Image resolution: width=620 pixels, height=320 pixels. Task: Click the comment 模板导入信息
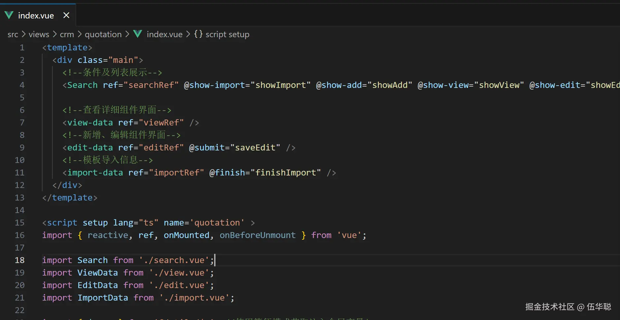coord(108,160)
